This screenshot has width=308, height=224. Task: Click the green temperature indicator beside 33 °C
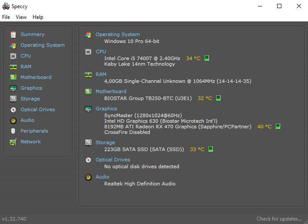pyautogui.click(x=210, y=149)
